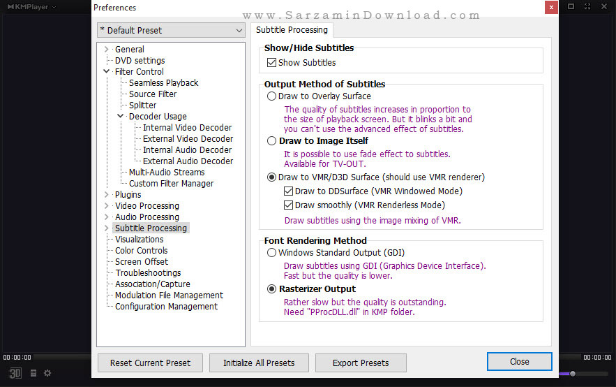This screenshot has width=616, height=387.
Task: Close the Preferences dialog with red X
Action: click(551, 8)
